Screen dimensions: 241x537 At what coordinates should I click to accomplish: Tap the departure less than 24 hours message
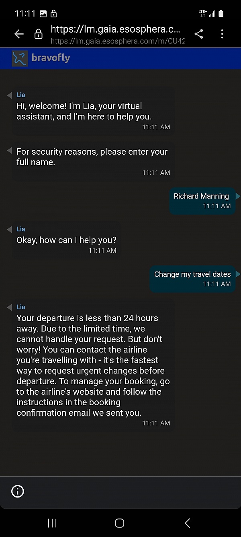tap(93, 365)
